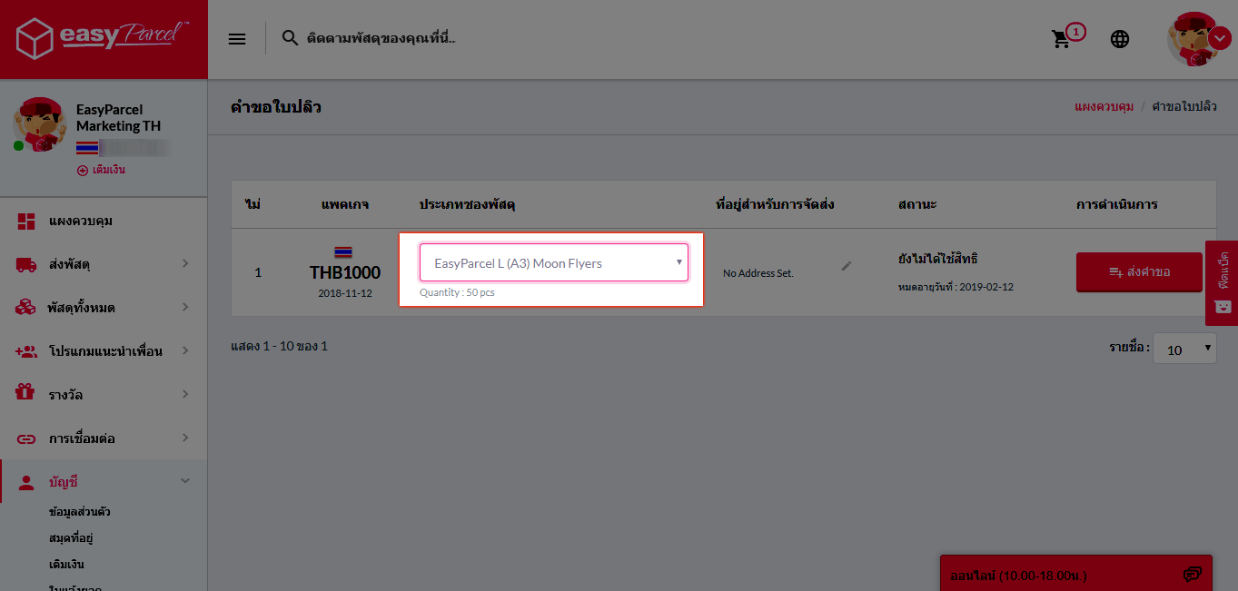The width and height of the screenshot is (1238, 591).
Task: Click the คำขอใบปลิว breadcrumb text
Action: 1184,106
